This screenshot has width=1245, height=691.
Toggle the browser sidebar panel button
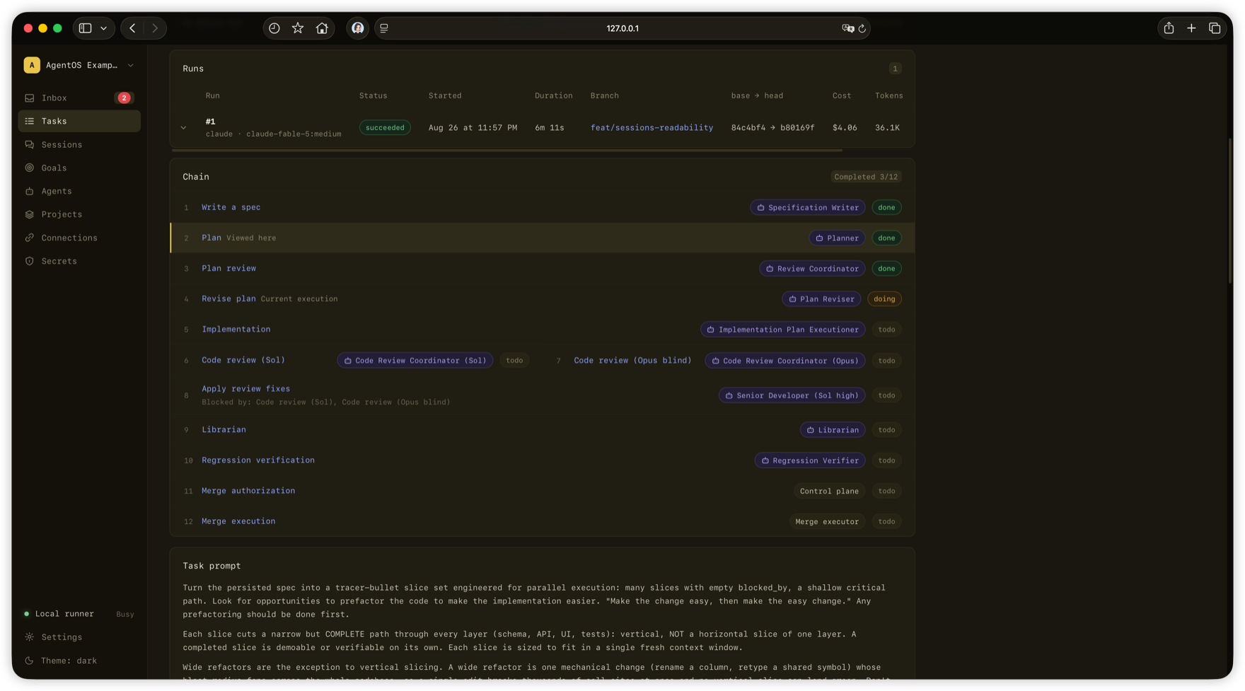coord(86,28)
